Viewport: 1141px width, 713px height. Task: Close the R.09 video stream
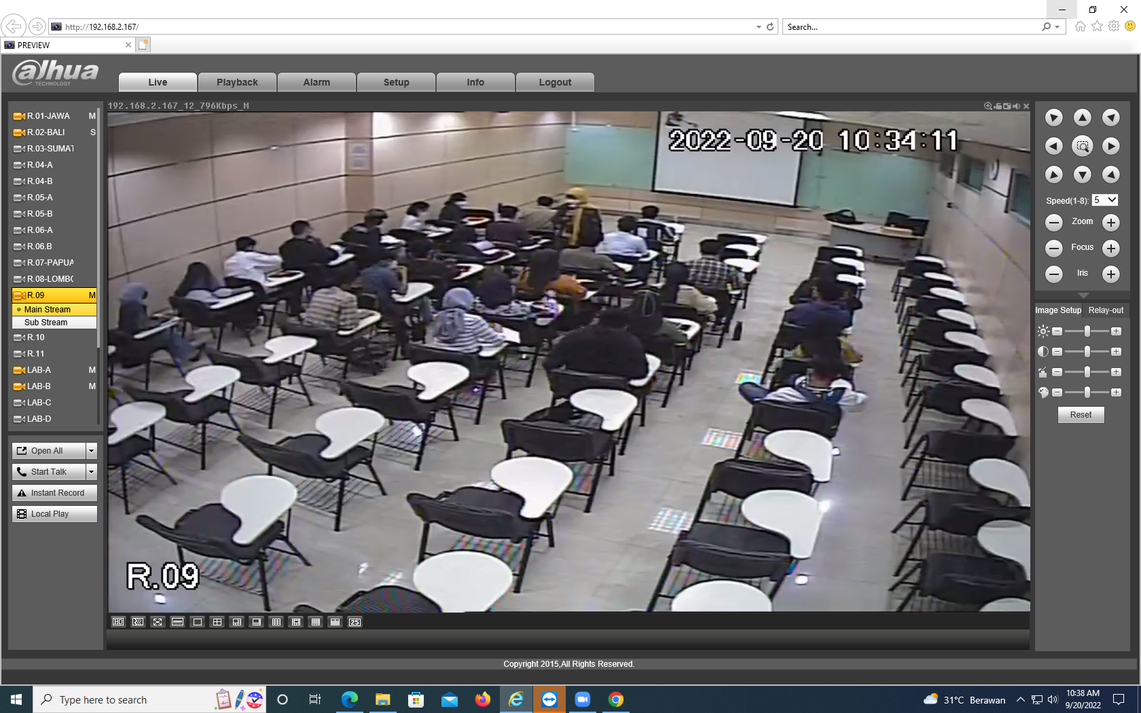[x=1026, y=106]
